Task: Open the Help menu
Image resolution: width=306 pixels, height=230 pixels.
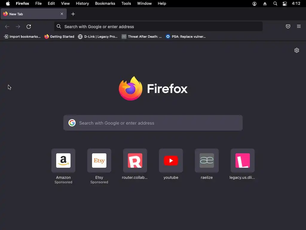Action: coord(162,4)
